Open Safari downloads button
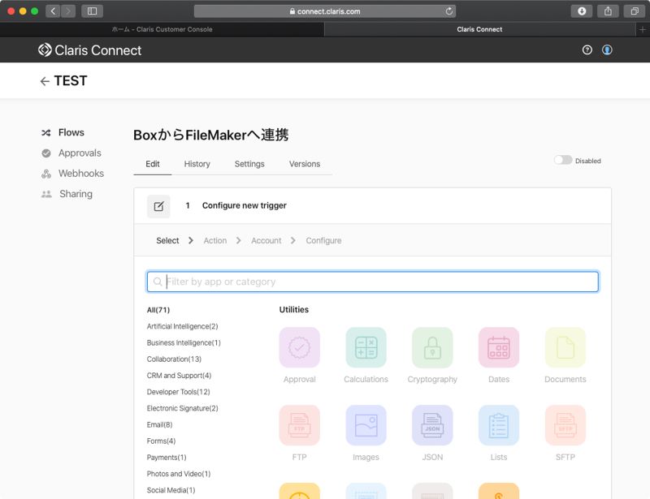The height and width of the screenshot is (499, 650). point(582,11)
